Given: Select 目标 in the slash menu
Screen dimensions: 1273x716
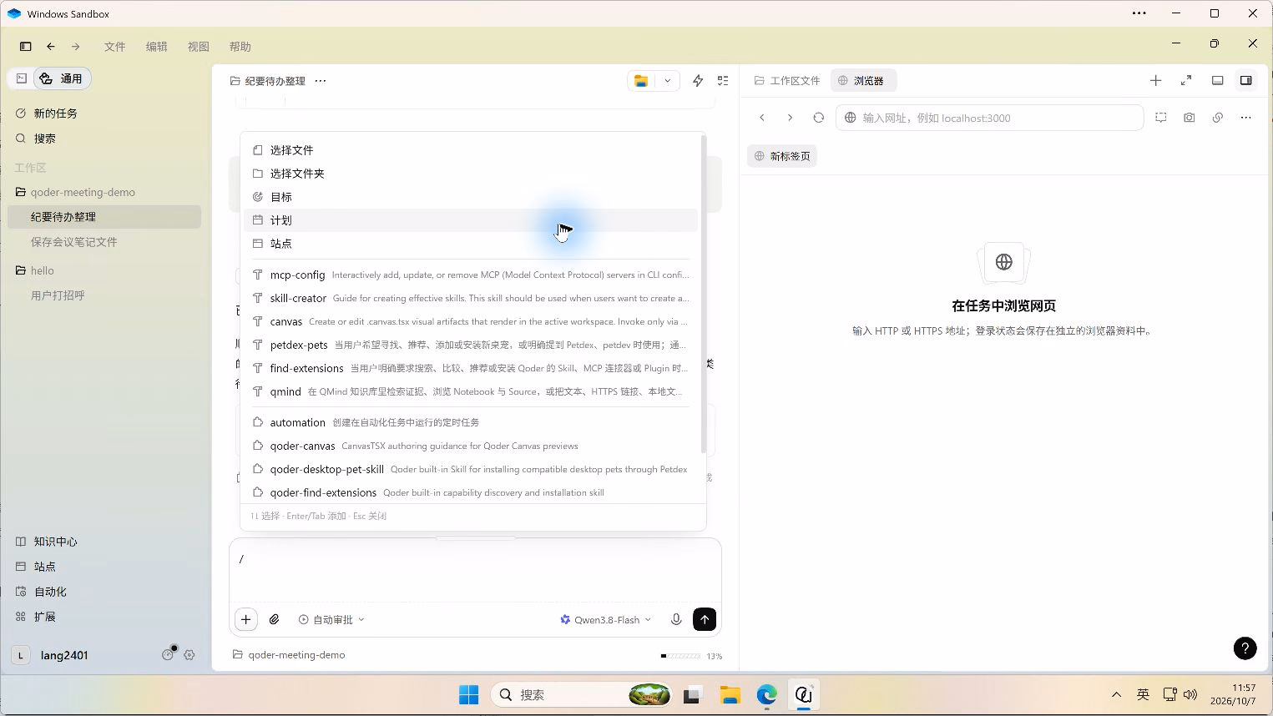Looking at the screenshot, I should point(471,197).
